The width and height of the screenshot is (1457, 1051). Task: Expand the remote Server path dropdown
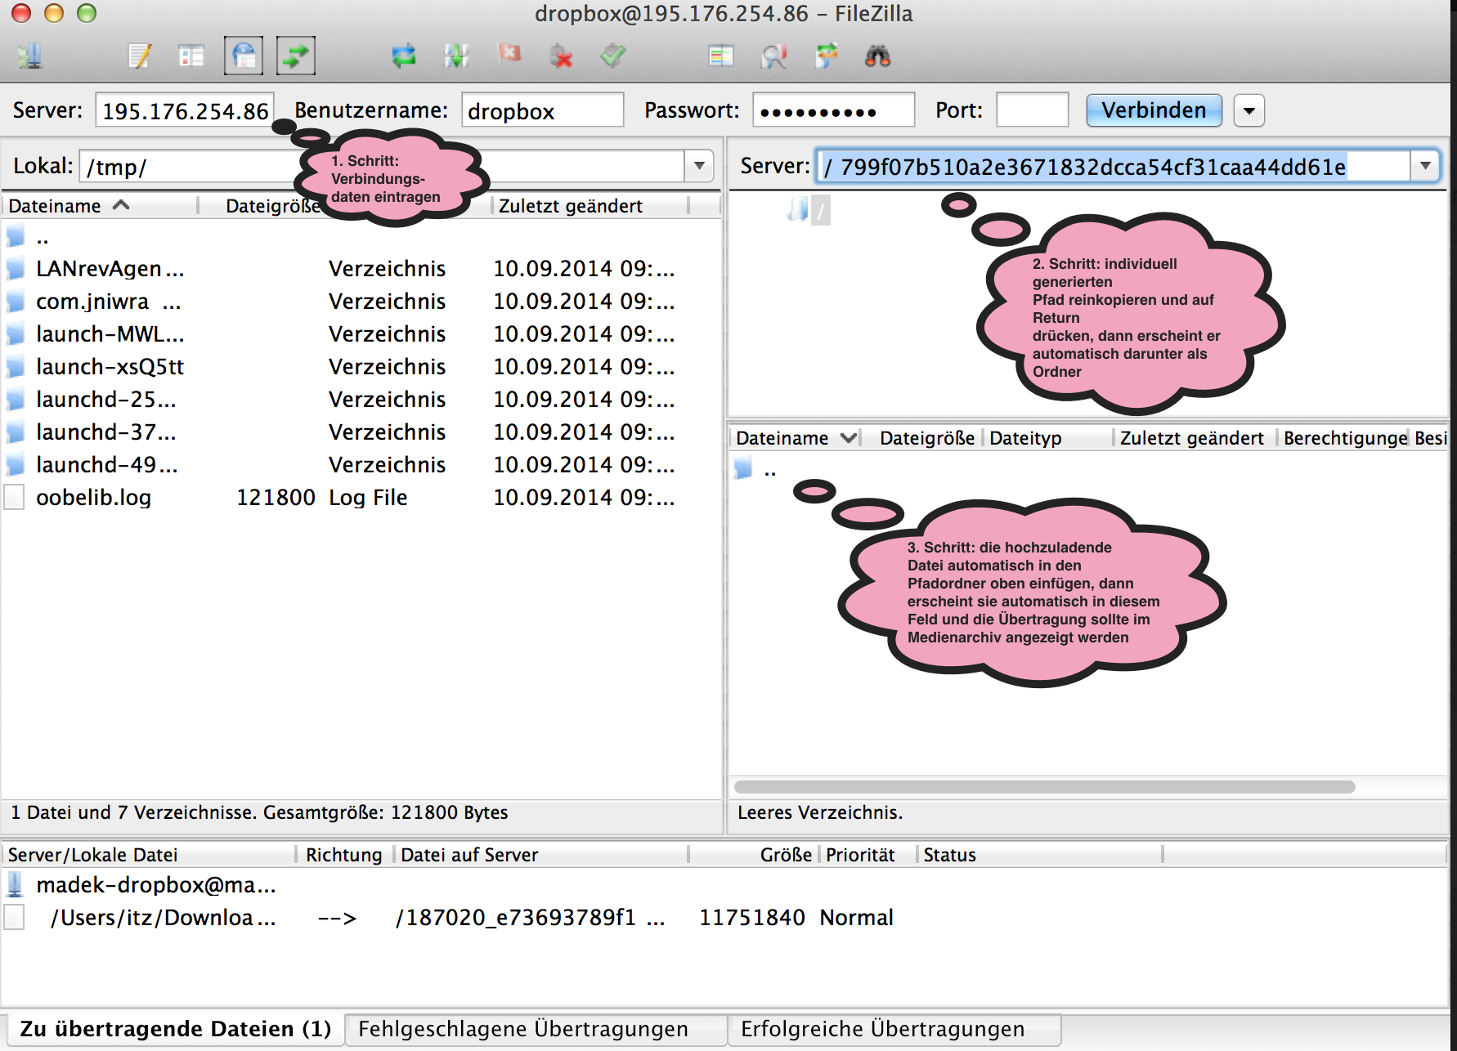click(1425, 166)
